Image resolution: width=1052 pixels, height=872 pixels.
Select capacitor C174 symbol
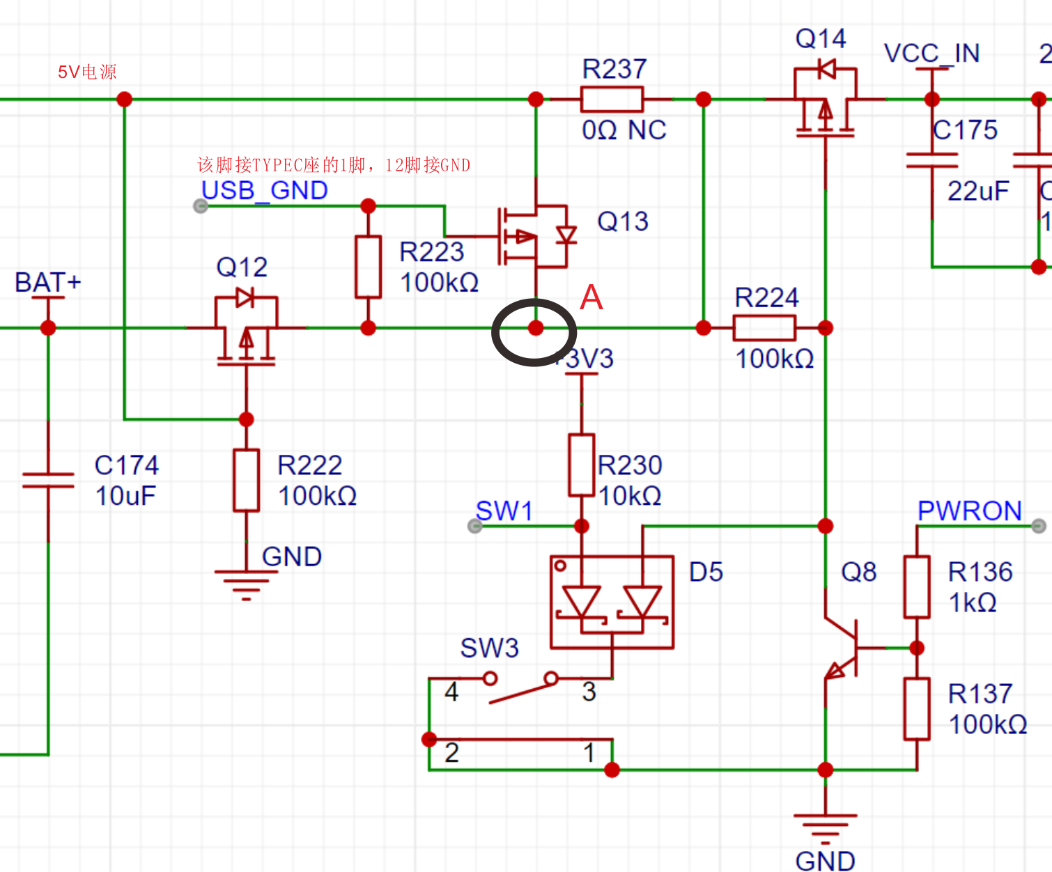tap(48, 480)
